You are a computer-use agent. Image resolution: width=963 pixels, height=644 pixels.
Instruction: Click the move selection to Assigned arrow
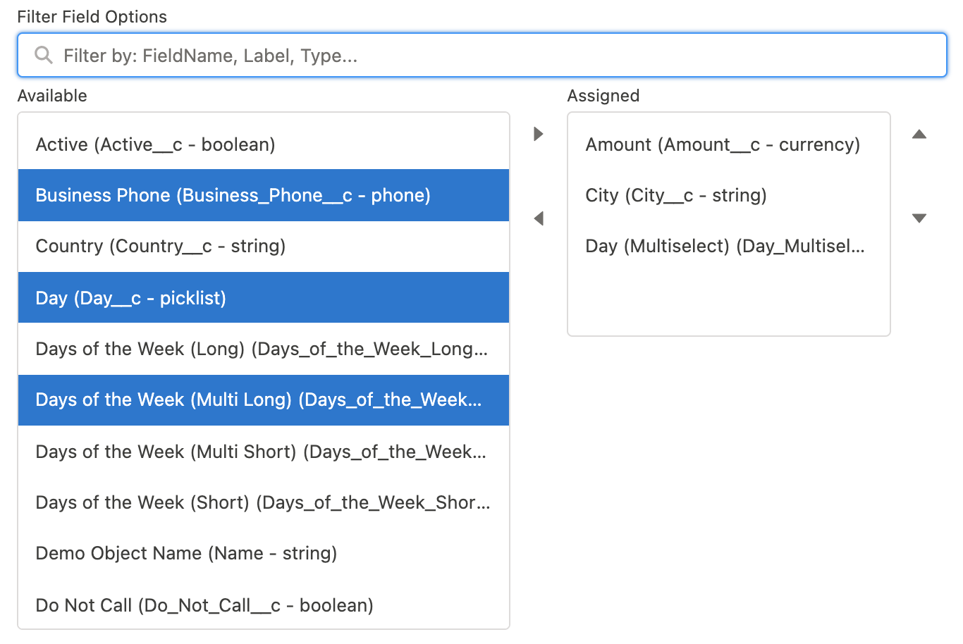pyautogui.click(x=539, y=134)
